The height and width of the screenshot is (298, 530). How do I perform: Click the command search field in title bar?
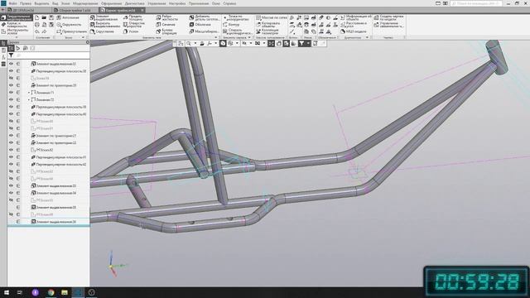point(475,3)
